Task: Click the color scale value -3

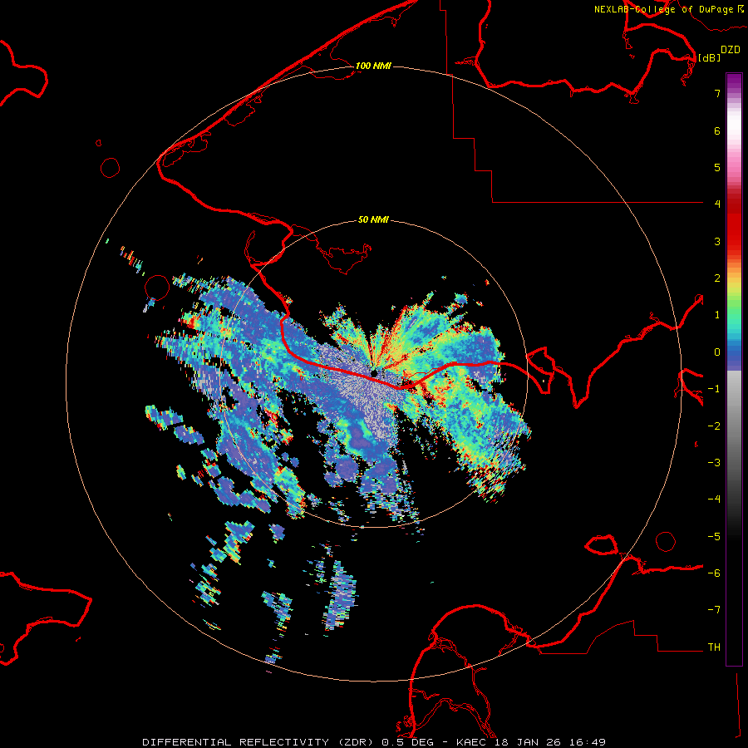Action: click(714, 463)
